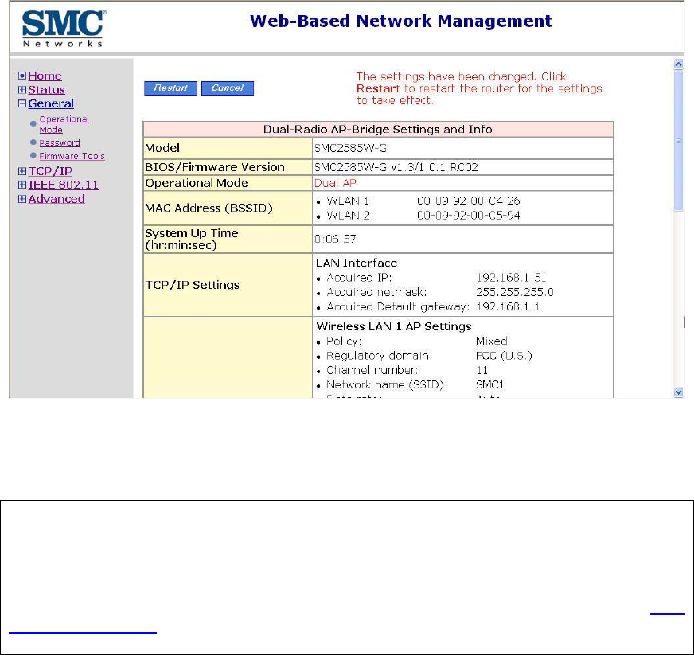Image resolution: width=694 pixels, height=655 pixels.
Task: Select SSID value 'SMC1'
Action: (489, 384)
